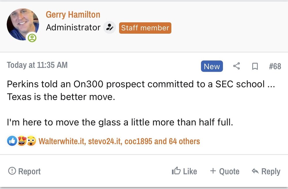Image resolution: width=288 pixels, height=189 pixels.
Task: Click the Today at 11:35 AM timestamp
Action: pos(37,65)
